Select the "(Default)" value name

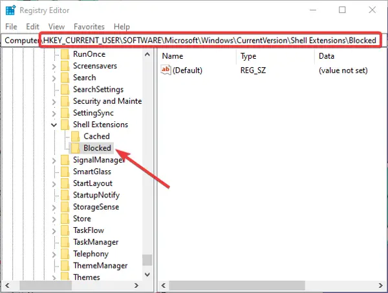(x=188, y=70)
